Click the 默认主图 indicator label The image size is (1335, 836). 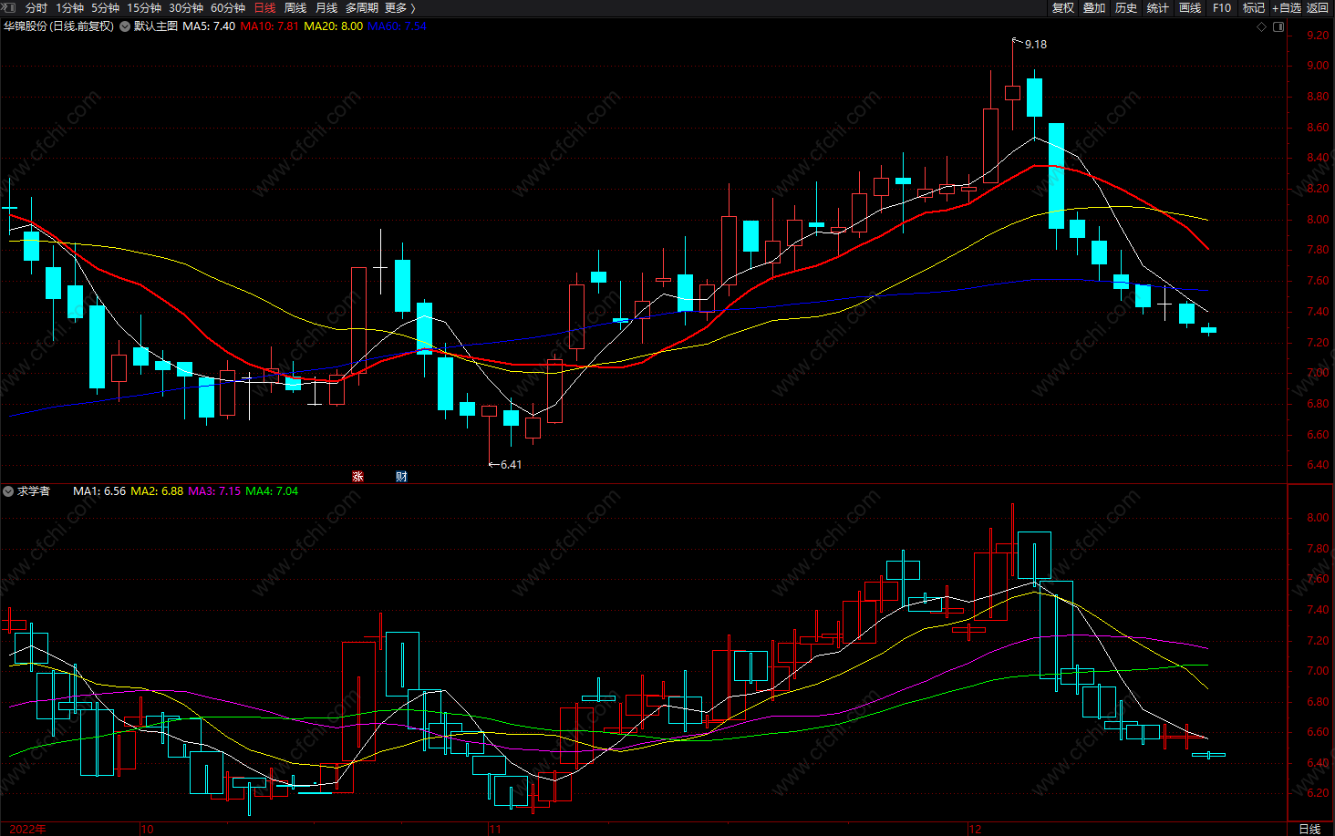point(156,26)
